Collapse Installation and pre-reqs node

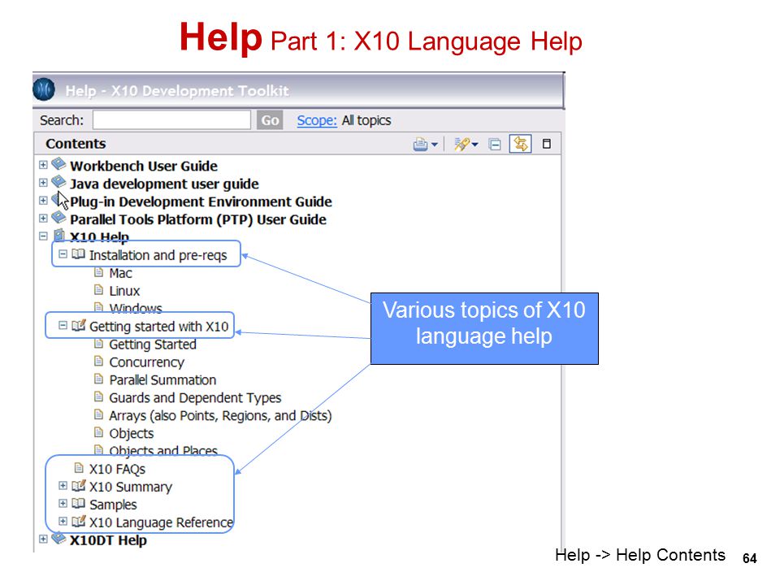[63, 253]
